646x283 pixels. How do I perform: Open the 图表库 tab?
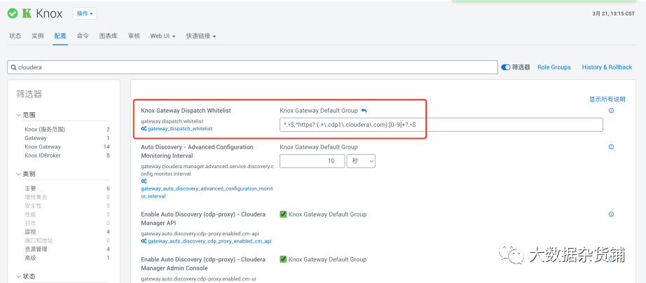(109, 36)
